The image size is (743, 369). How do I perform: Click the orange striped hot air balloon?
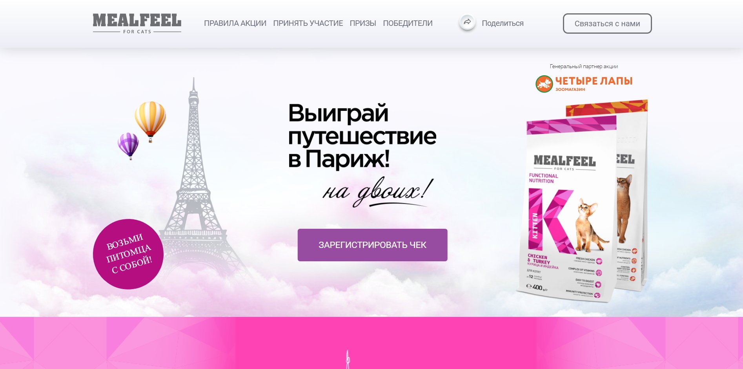[x=150, y=121]
